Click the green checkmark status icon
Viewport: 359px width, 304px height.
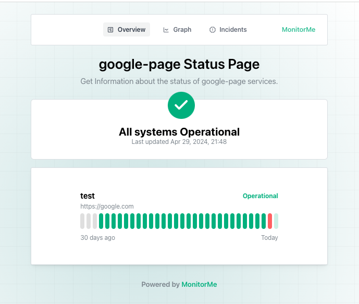coord(181,105)
